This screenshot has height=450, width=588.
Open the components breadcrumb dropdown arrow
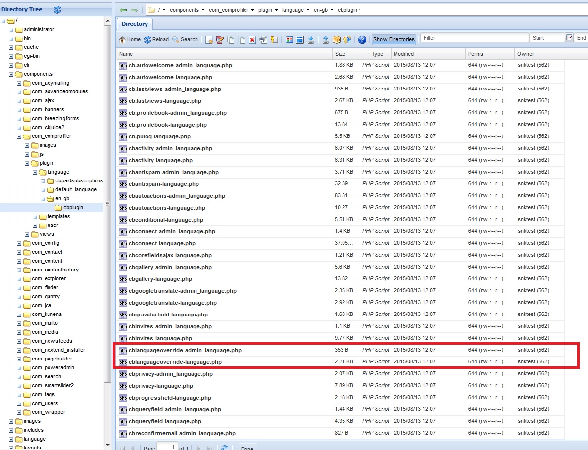[x=203, y=10]
